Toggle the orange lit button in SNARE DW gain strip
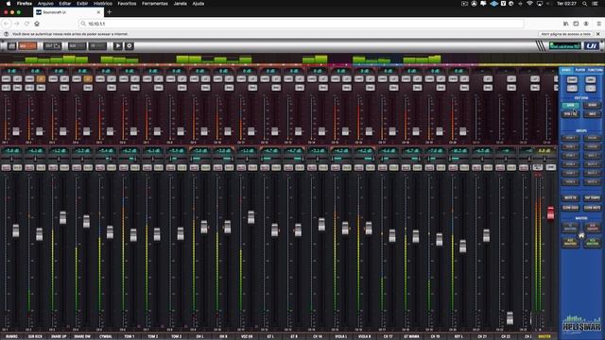This screenshot has height=340, width=605. pyautogui.click(x=88, y=79)
